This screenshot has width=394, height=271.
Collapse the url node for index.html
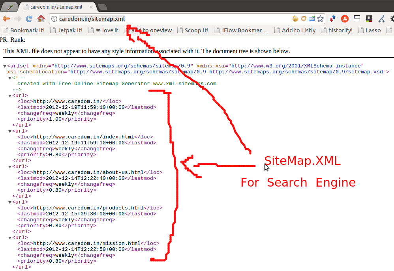[10, 131]
